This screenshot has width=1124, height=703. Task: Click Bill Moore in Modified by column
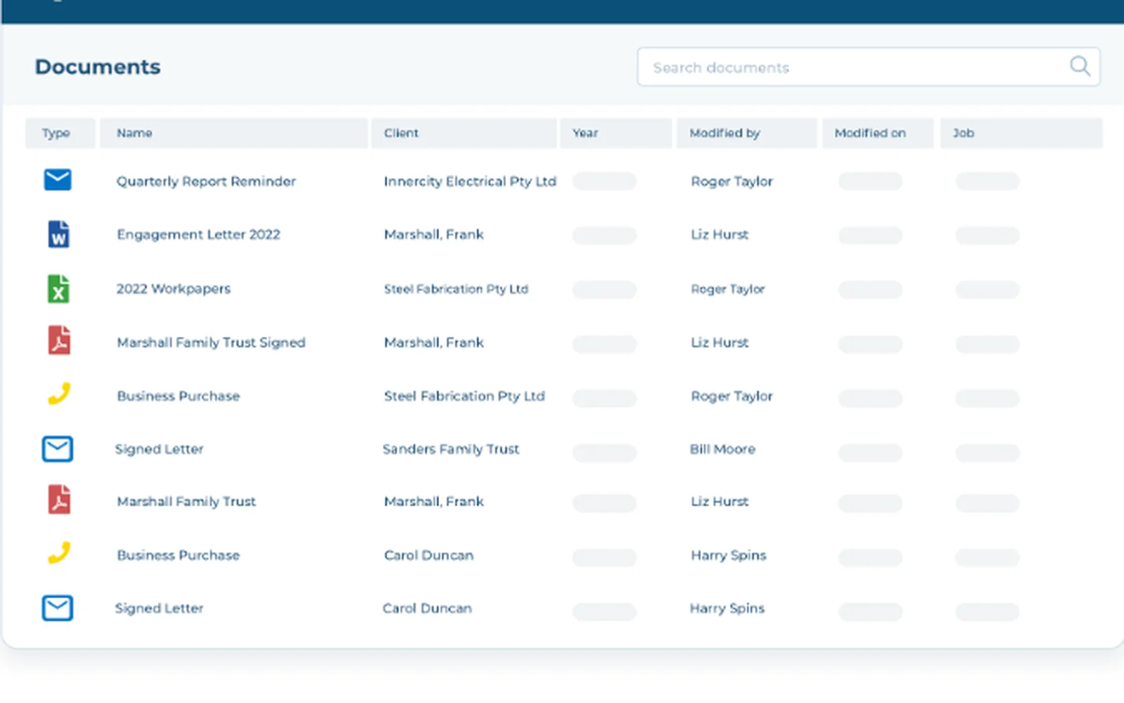pos(722,449)
